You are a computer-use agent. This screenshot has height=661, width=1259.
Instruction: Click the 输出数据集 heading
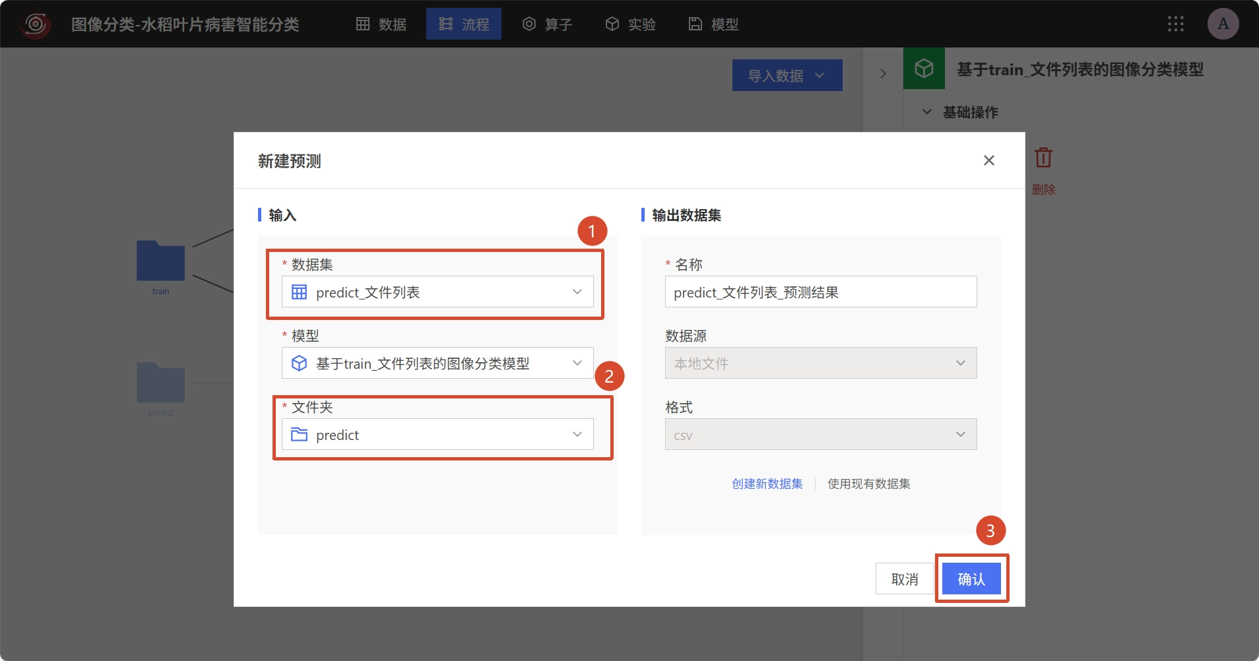(x=686, y=215)
